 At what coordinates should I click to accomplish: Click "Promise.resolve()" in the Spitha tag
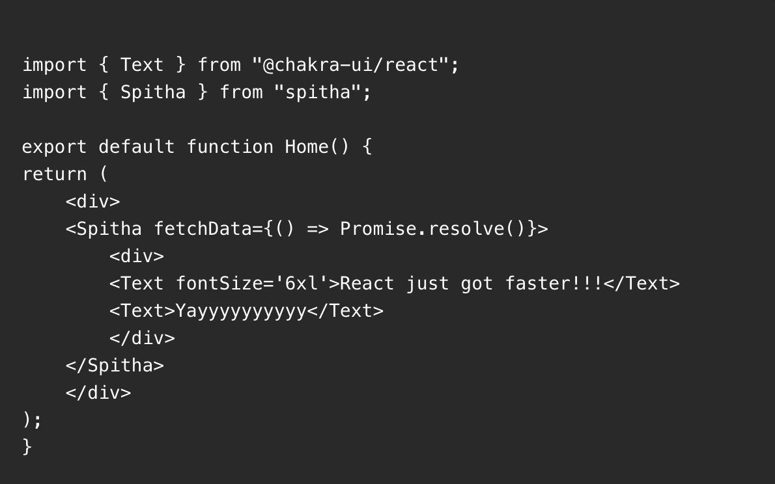click(432, 229)
